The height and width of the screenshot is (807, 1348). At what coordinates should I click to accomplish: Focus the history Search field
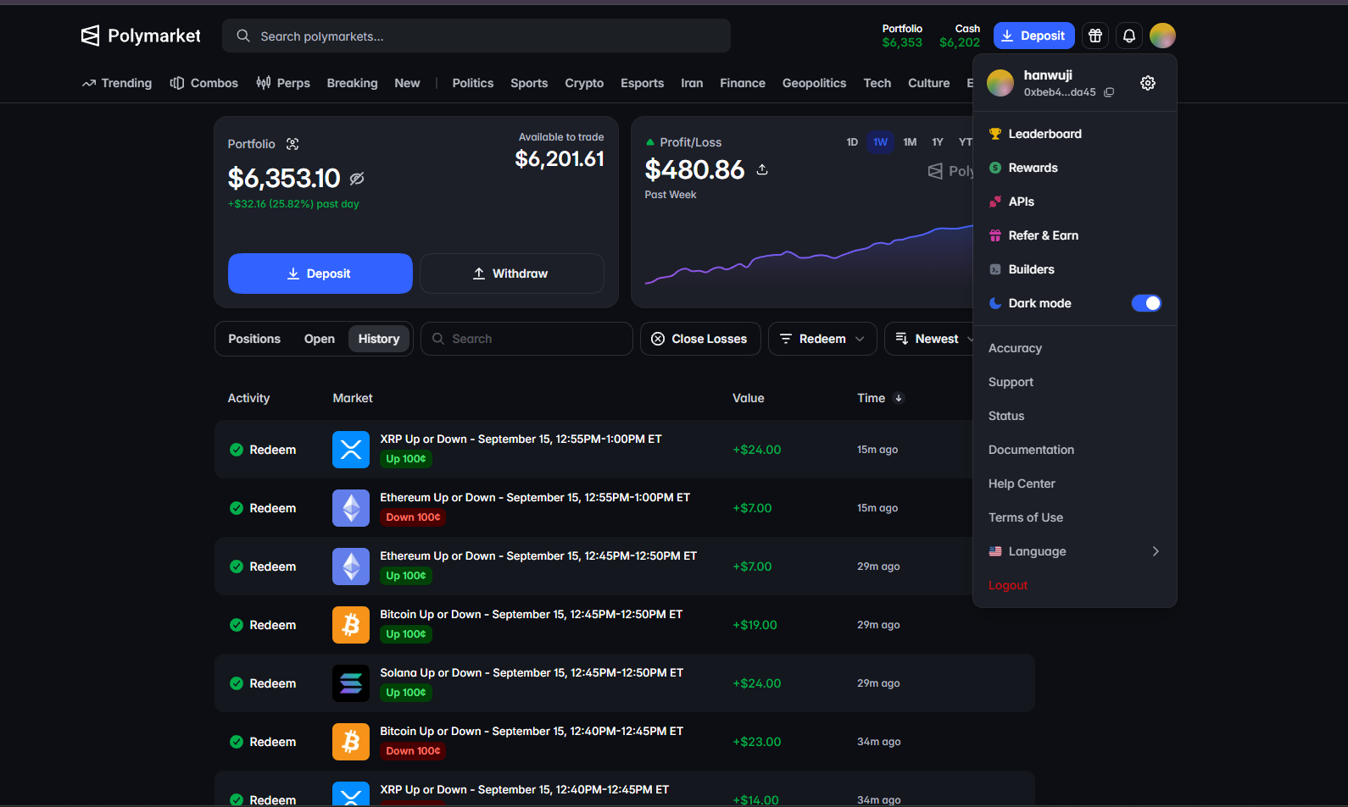pyautogui.click(x=526, y=339)
